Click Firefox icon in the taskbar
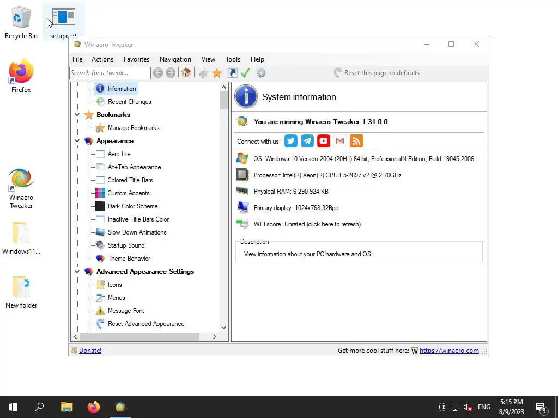This screenshot has height=418, width=558. click(94, 407)
